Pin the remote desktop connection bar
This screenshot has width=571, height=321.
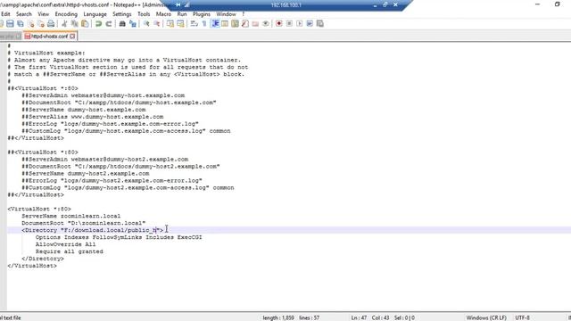tap(178, 4)
